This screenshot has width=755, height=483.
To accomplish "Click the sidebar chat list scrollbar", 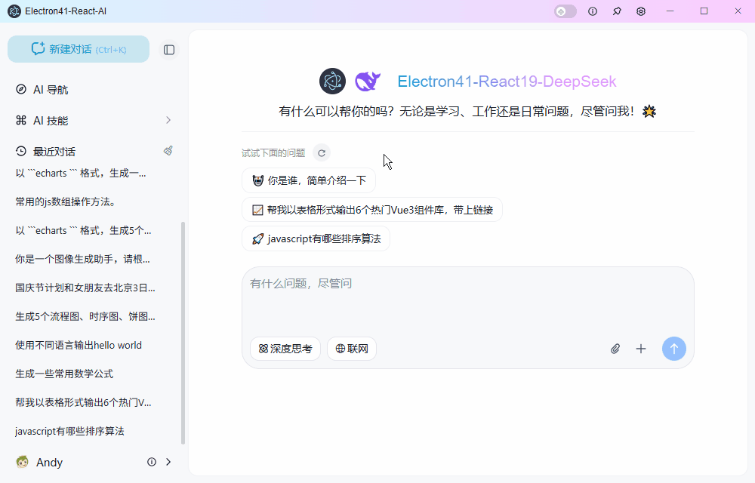I will (x=183, y=333).
